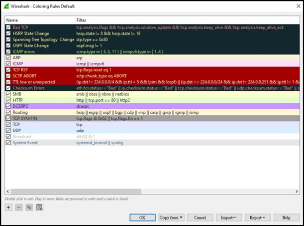
Task: Click the remove rule minus icon
Action: [x=19, y=208]
